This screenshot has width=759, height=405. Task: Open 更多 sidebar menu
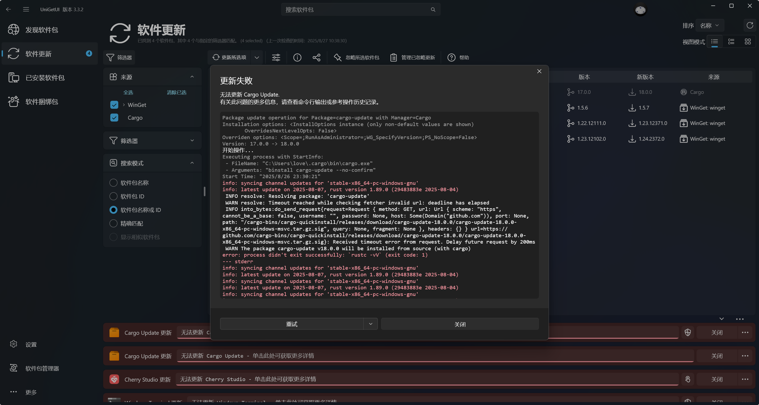point(49,392)
